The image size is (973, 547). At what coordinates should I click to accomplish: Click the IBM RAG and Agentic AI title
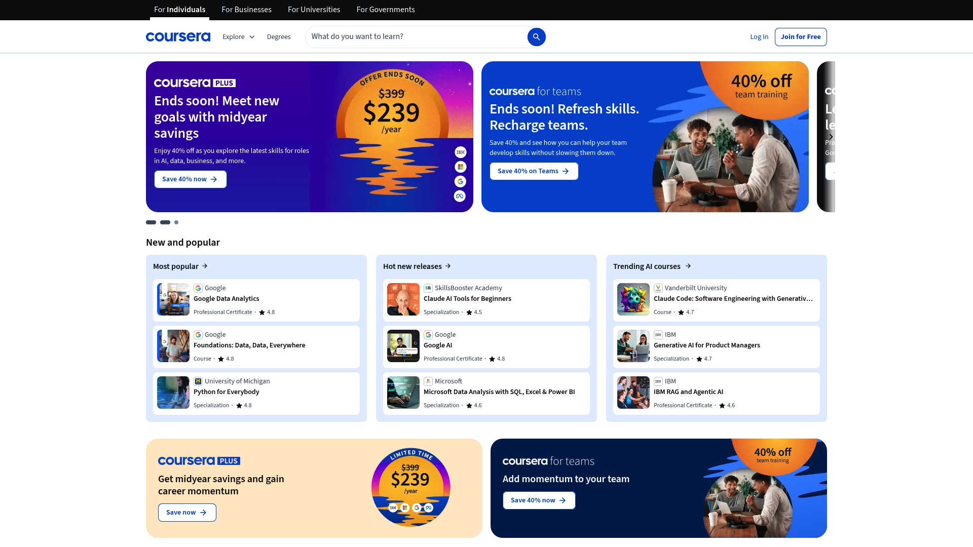(688, 392)
